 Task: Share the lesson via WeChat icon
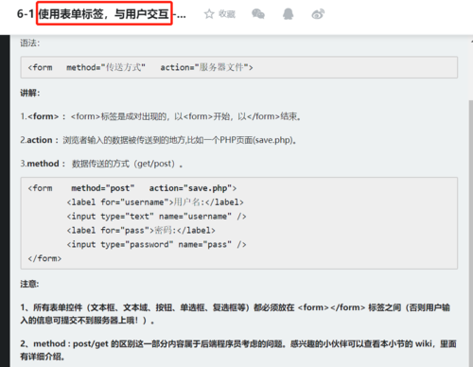(x=258, y=14)
